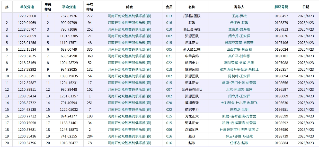Sort by the 单关分速 column header
This screenshot has height=147, width=319.
click(27, 7)
